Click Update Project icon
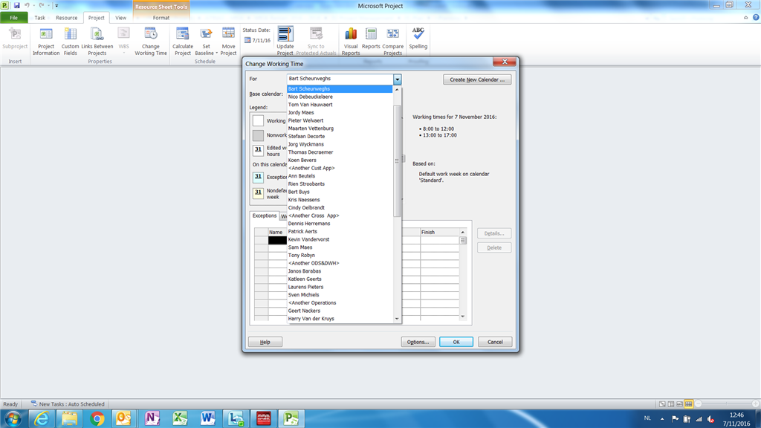761x428 pixels. coord(285,42)
